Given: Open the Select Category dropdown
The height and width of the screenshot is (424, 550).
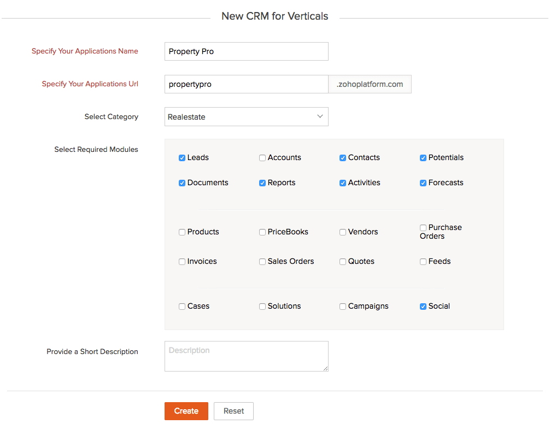Looking at the screenshot, I should [246, 117].
